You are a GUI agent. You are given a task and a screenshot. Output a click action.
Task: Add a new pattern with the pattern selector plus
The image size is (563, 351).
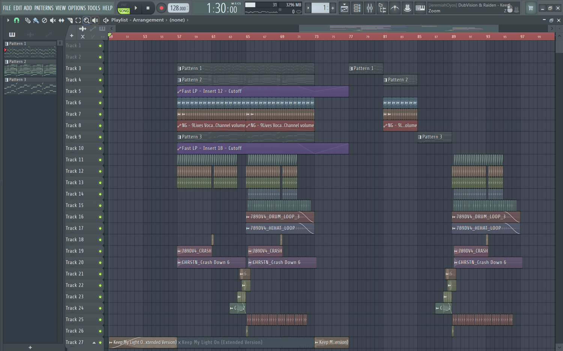(x=333, y=8)
